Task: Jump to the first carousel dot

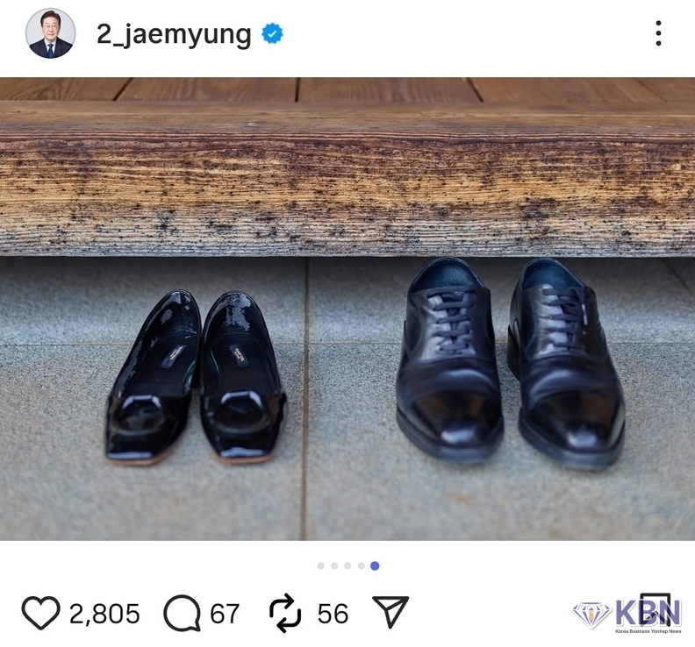Action: tap(321, 565)
